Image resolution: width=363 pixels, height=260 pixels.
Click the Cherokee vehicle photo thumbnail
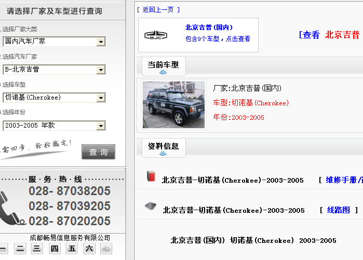click(x=173, y=104)
